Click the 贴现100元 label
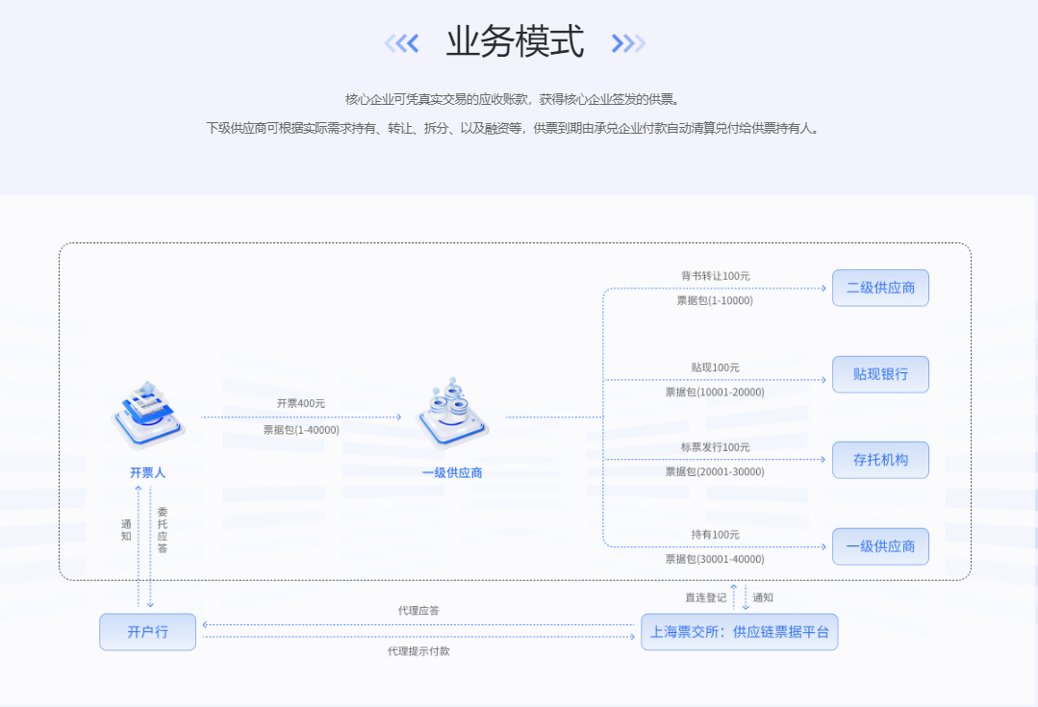This screenshot has width=1038, height=707. [716, 367]
